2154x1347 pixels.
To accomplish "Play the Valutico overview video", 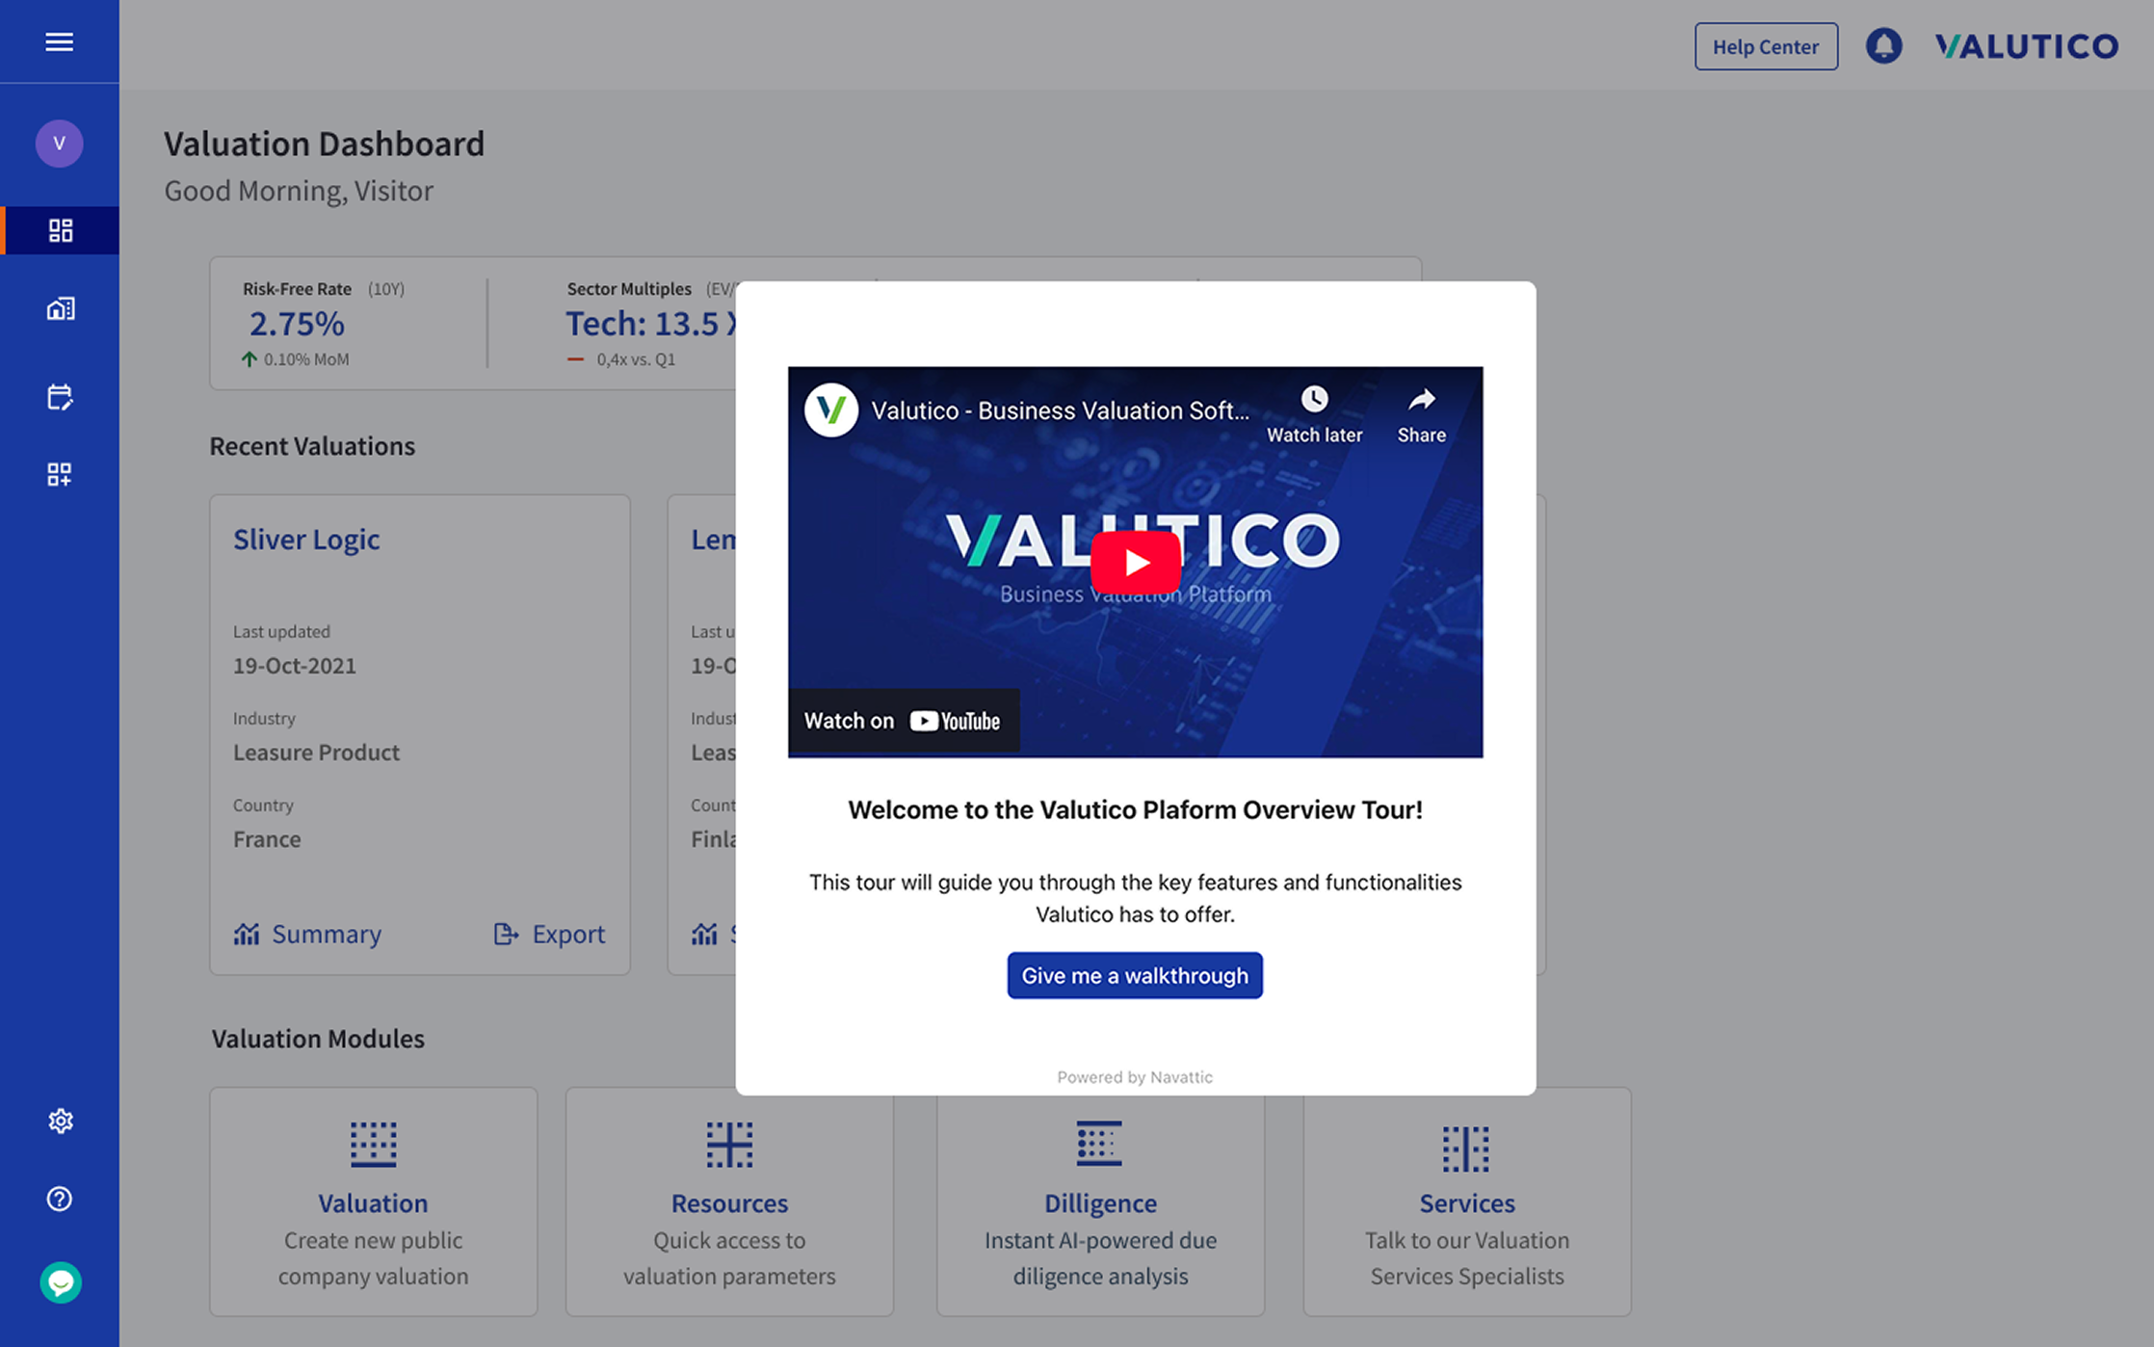I will click(1135, 562).
